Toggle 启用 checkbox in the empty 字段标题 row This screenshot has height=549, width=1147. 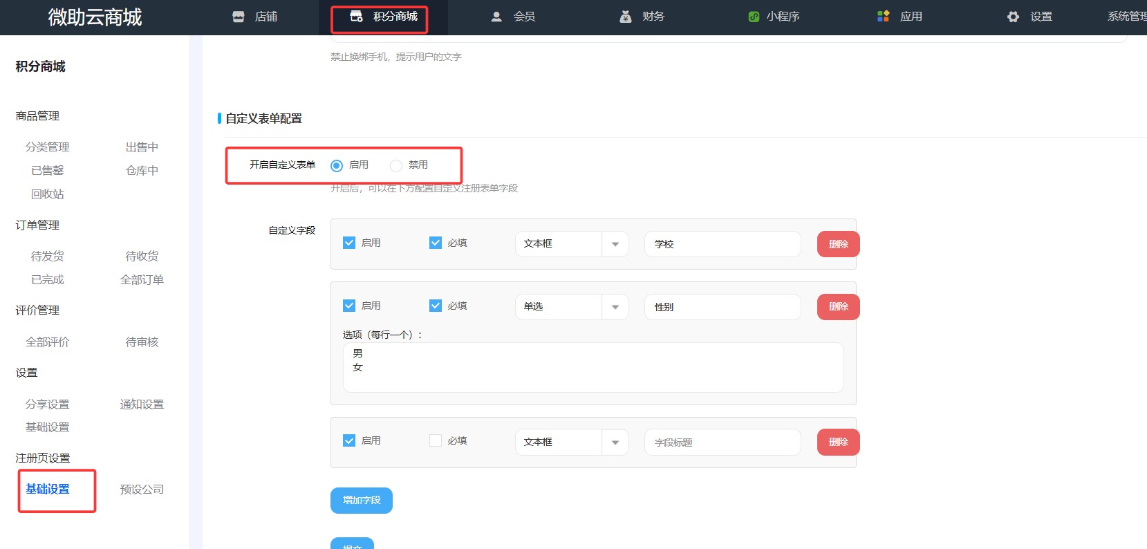[349, 440]
